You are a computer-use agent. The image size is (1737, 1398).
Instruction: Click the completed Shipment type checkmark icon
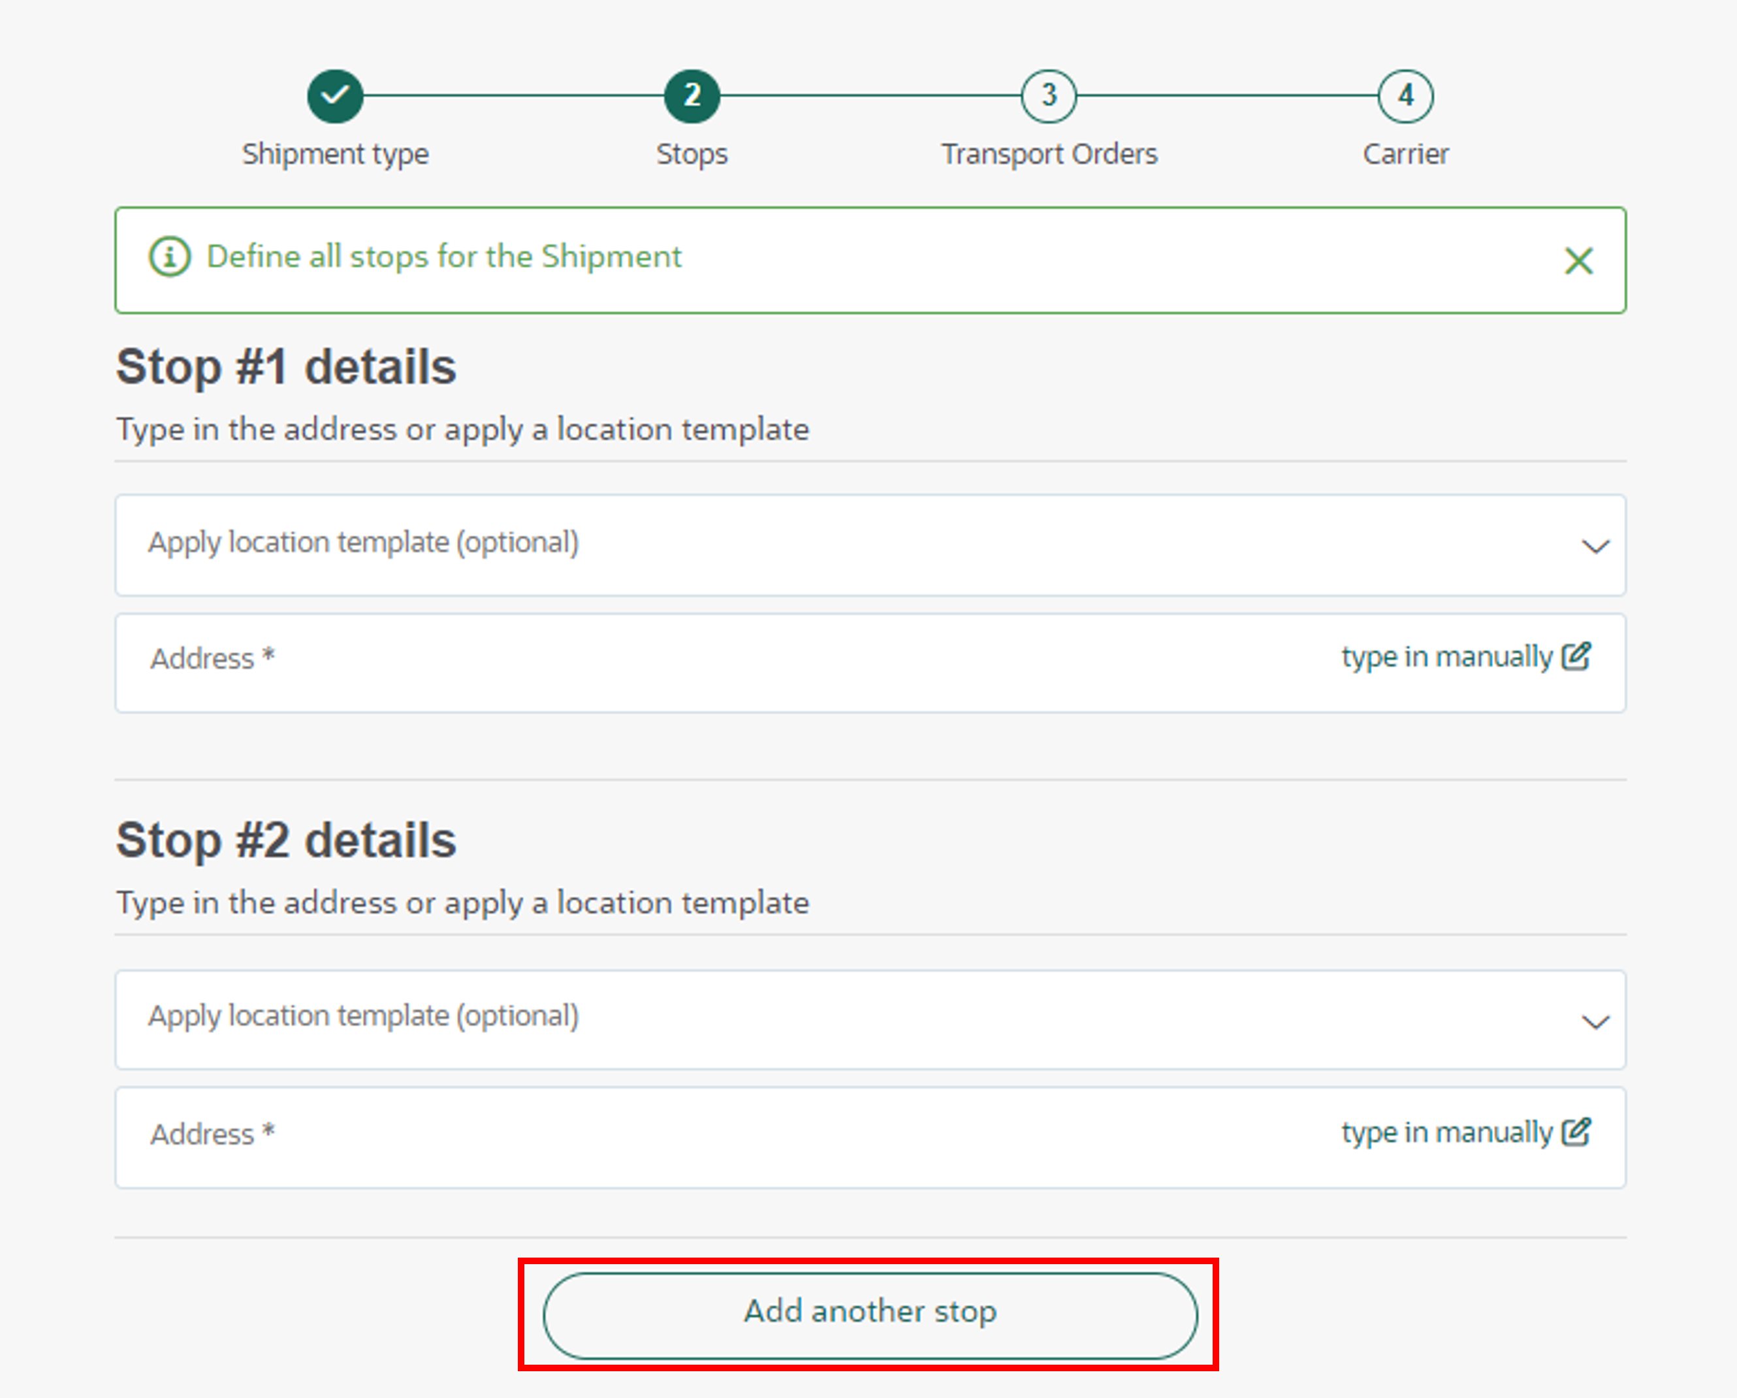click(335, 95)
